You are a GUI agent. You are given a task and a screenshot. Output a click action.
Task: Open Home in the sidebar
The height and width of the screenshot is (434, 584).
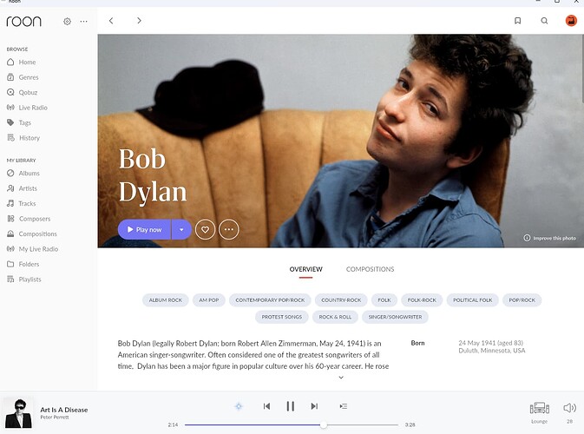pyautogui.click(x=27, y=62)
